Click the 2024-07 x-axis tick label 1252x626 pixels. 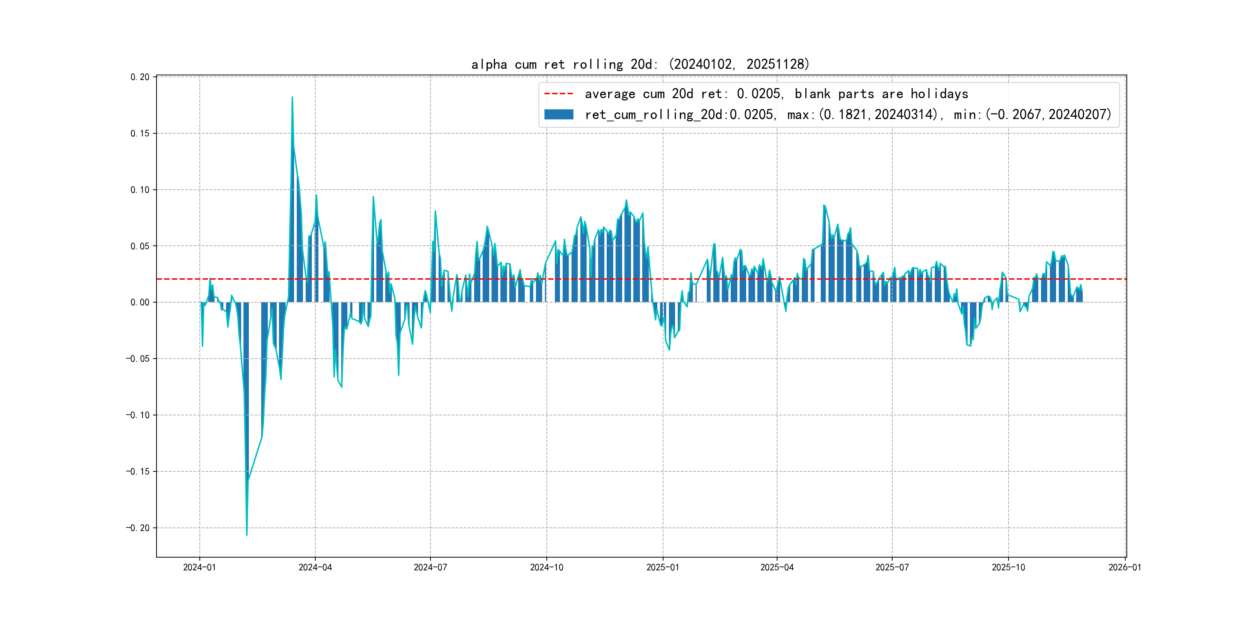coord(430,567)
